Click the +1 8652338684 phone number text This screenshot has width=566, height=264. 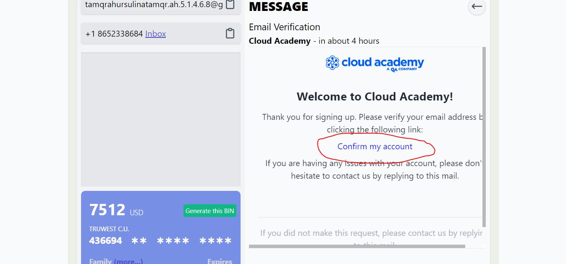(x=114, y=34)
